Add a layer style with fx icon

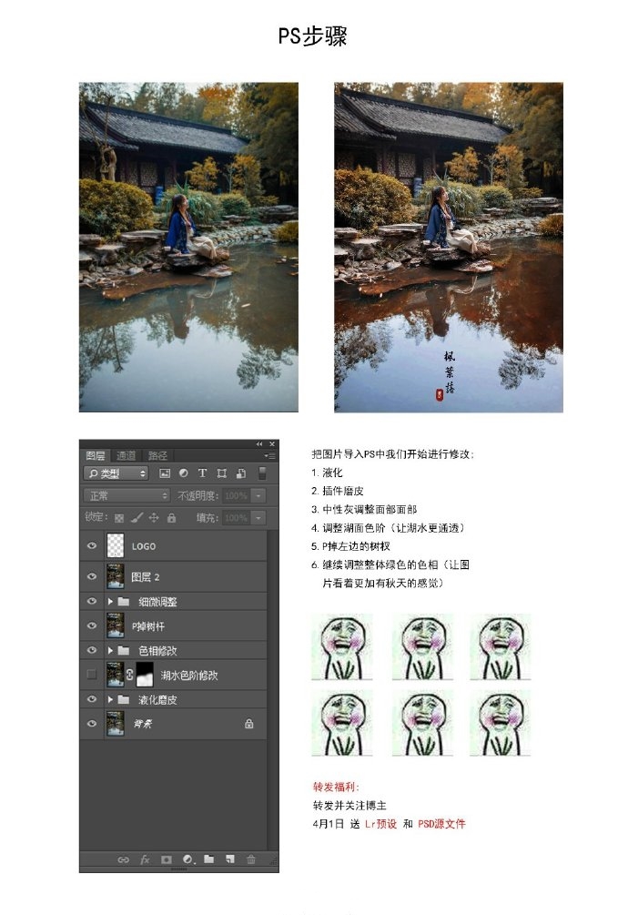tap(145, 859)
